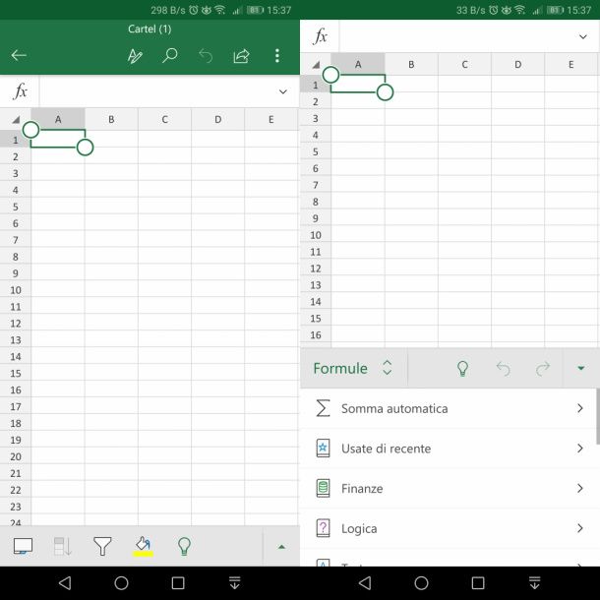This screenshot has width=600, height=600.
Task: Open the Formule tab selector
Action: (352, 368)
